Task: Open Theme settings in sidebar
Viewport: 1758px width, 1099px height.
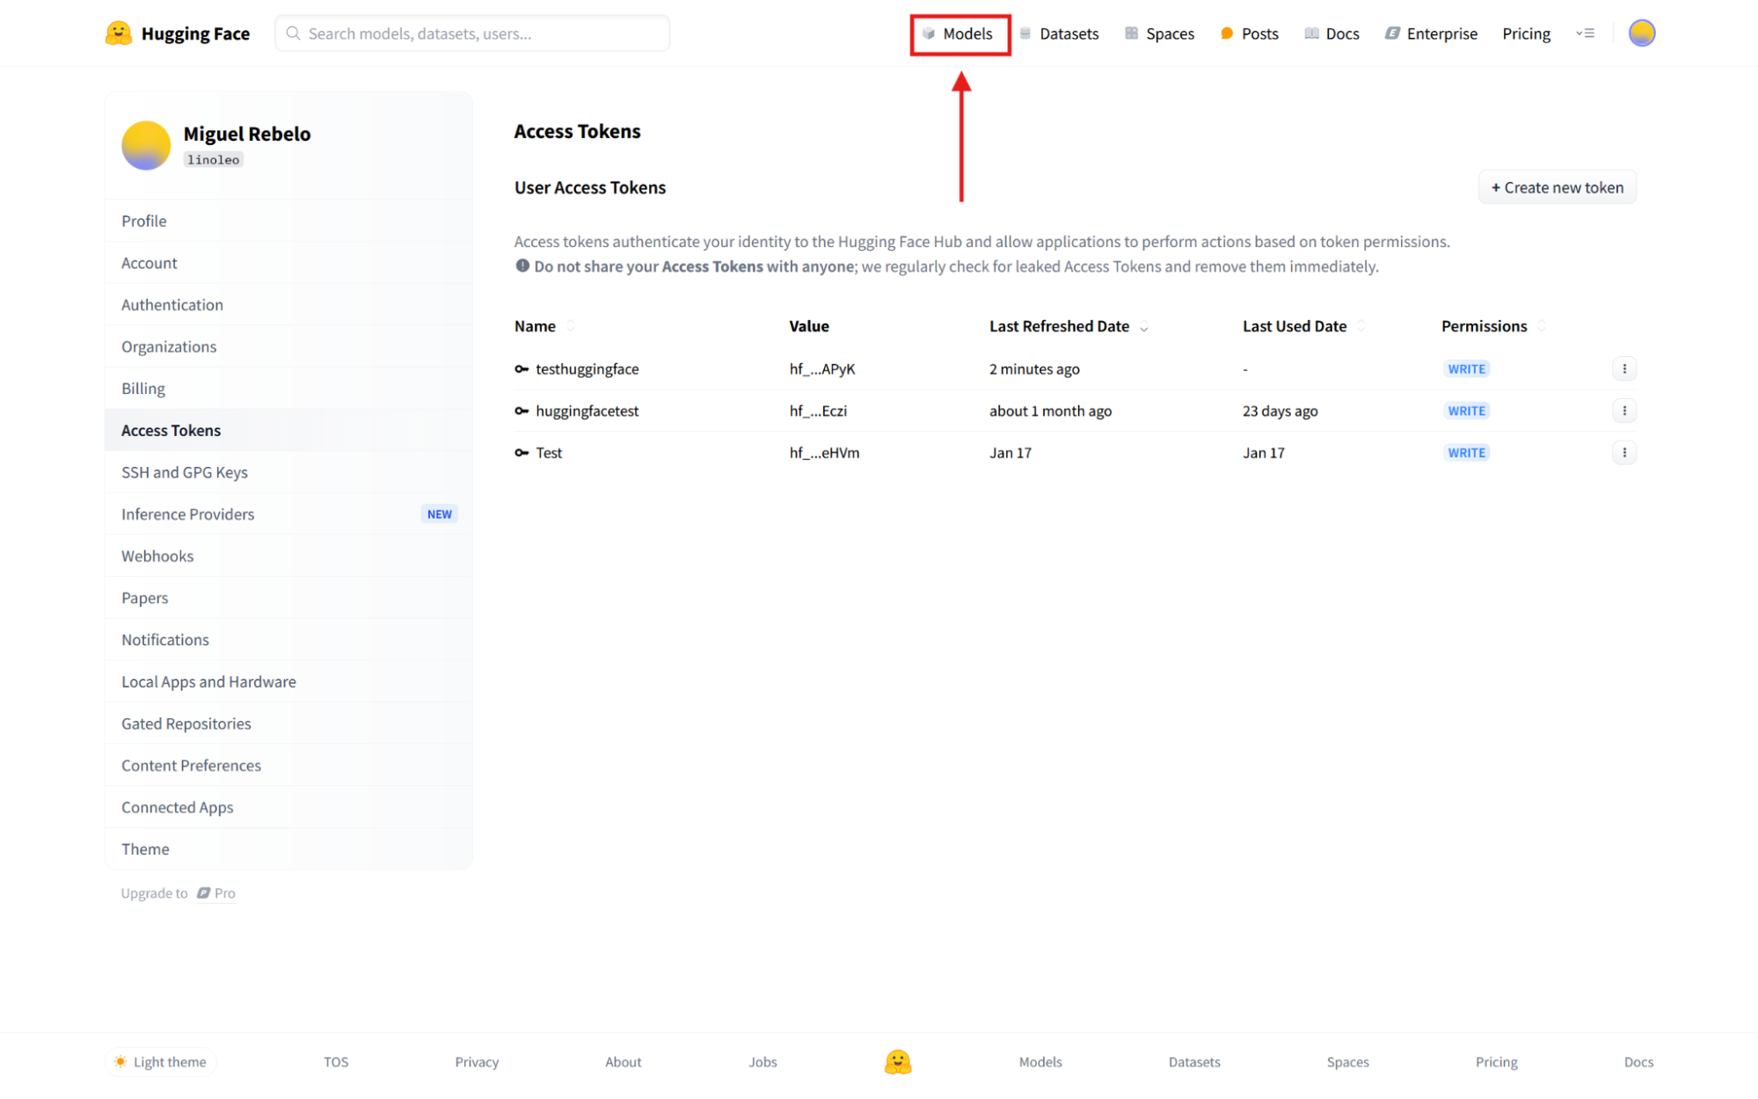Action: tap(288, 849)
